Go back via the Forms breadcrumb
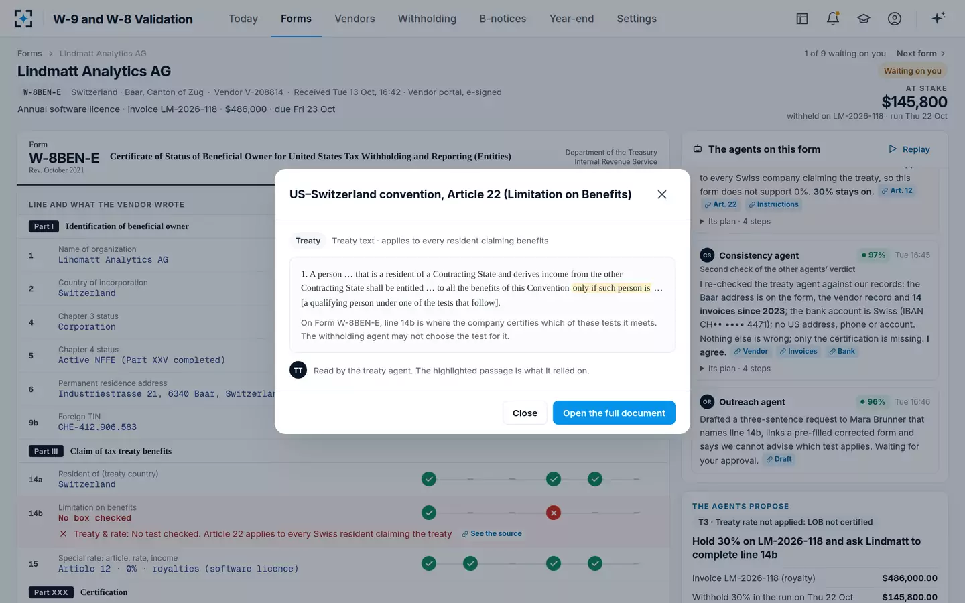 tap(29, 54)
